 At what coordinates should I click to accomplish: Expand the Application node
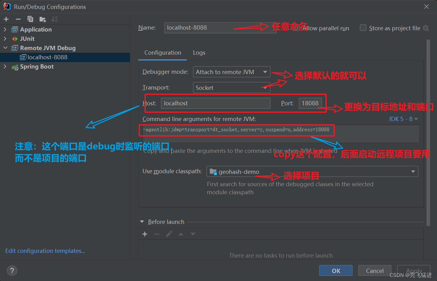(x=5, y=29)
